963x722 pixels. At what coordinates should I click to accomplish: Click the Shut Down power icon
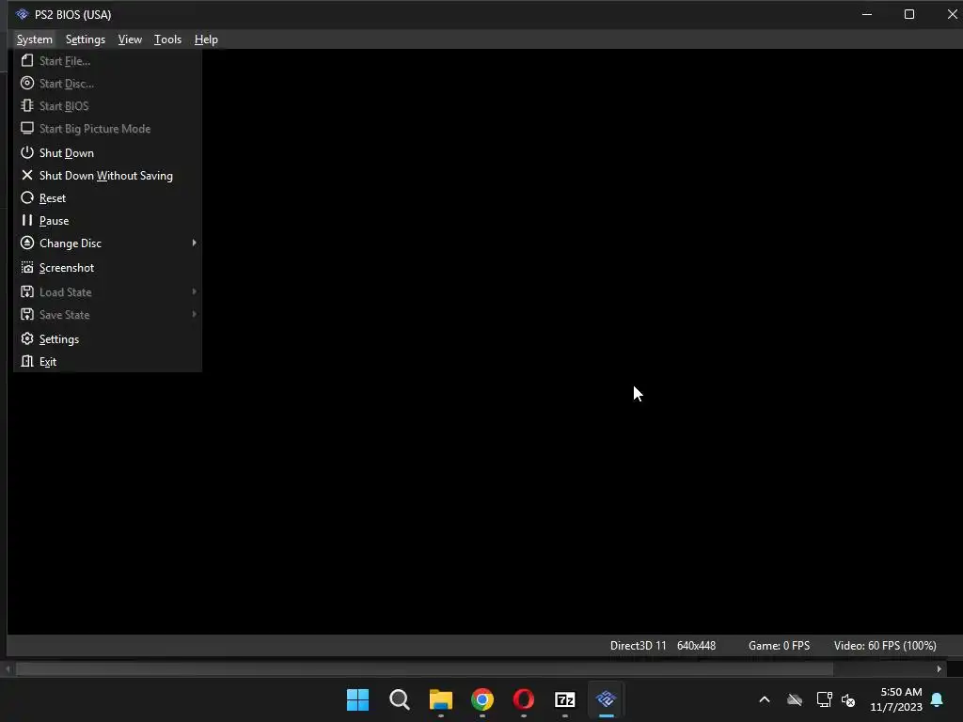(27, 152)
